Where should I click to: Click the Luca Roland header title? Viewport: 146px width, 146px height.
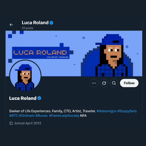pyautogui.click(x=35, y=23)
